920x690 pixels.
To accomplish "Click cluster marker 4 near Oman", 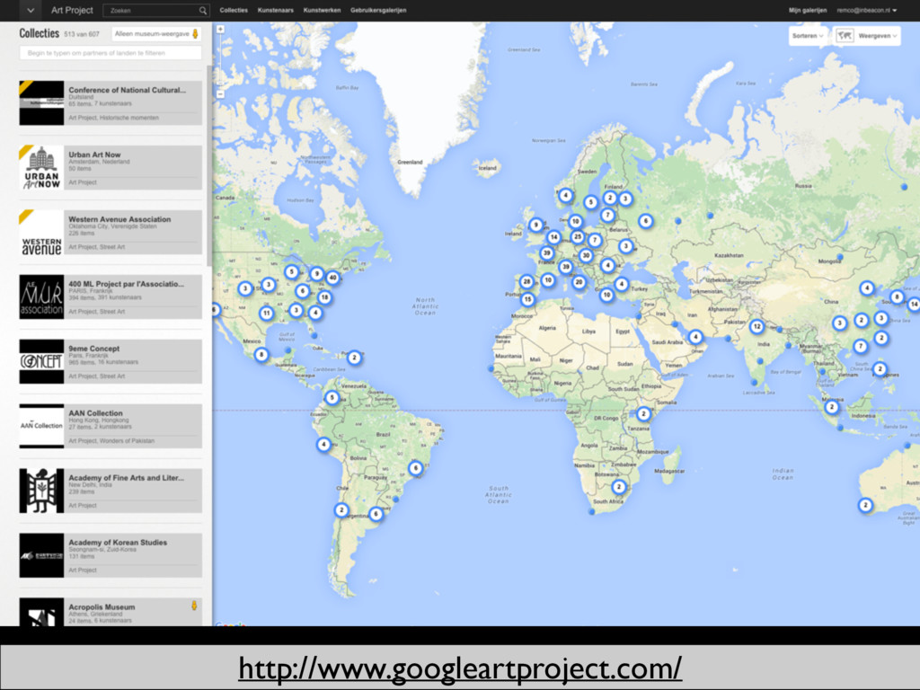I will click(x=695, y=337).
